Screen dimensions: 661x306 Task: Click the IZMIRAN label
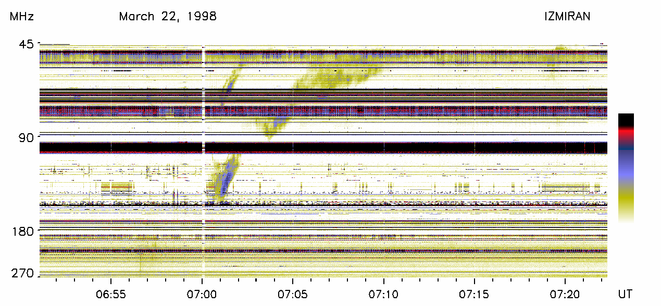coord(567,17)
